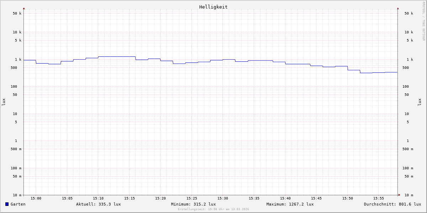Select the 15:00 time axis label
Screen dimensions: 427x213
(36, 198)
